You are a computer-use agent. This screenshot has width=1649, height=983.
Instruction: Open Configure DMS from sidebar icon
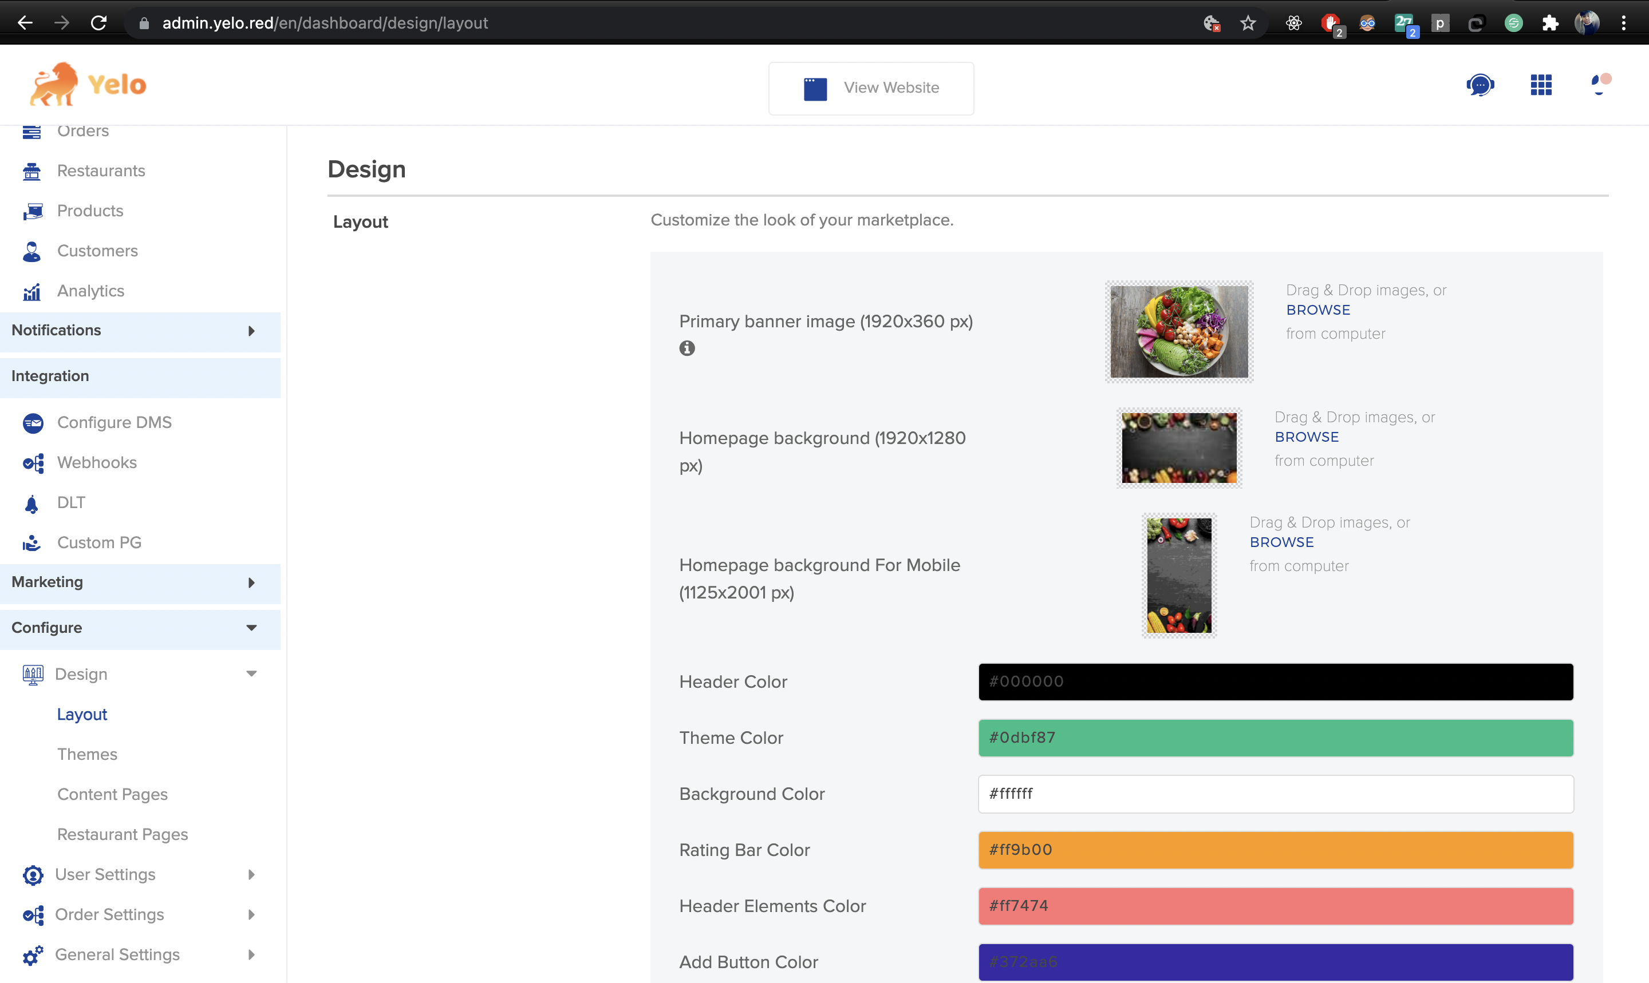33,423
